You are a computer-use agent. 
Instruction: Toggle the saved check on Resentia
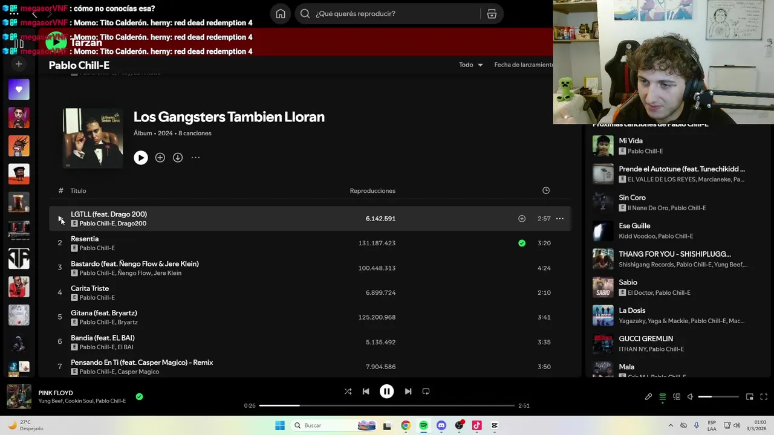(522, 243)
